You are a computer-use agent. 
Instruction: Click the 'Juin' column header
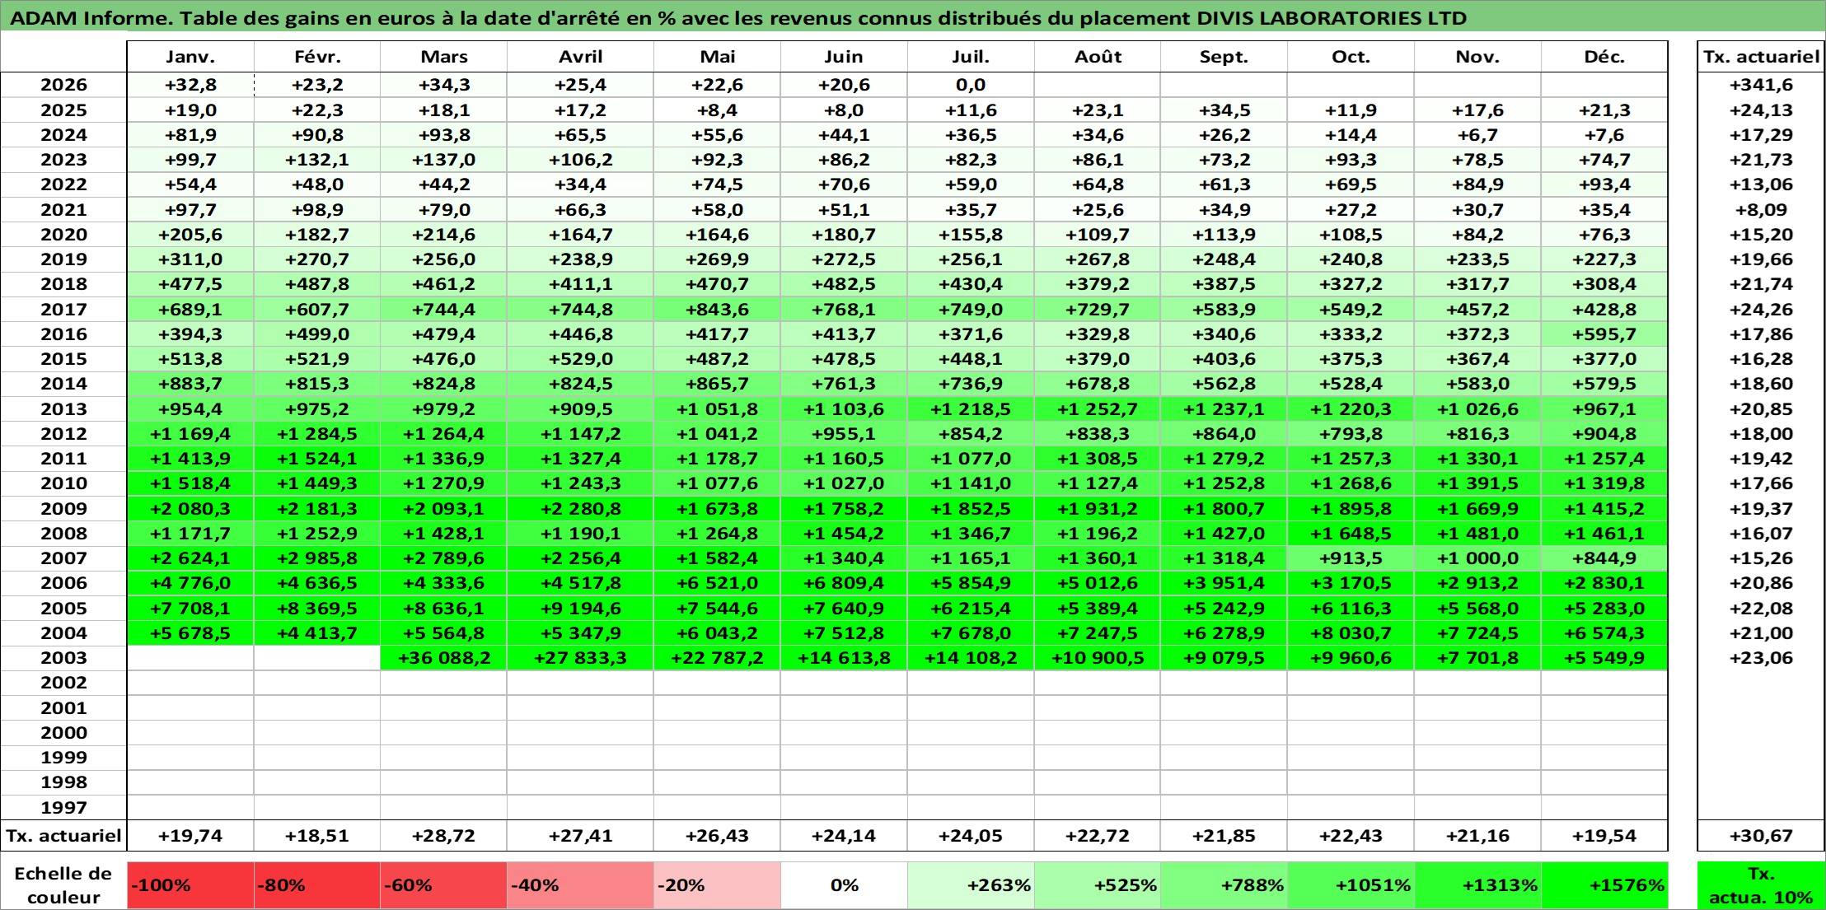pyautogui.click(x=844, y=57)
